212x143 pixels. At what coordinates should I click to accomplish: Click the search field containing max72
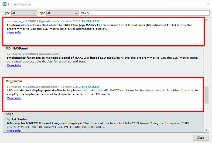point(145,13)
